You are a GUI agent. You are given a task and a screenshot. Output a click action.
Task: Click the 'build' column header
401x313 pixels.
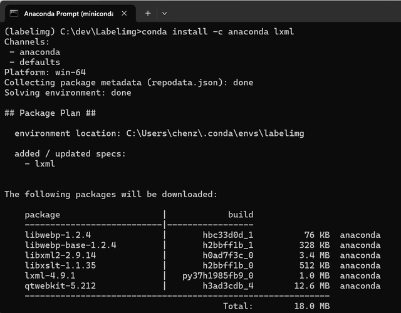[x=241, y=215]
